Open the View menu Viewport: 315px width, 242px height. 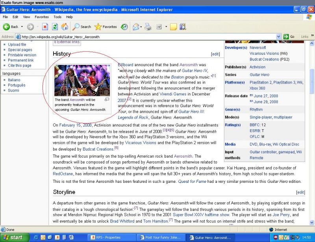point(26,17)
